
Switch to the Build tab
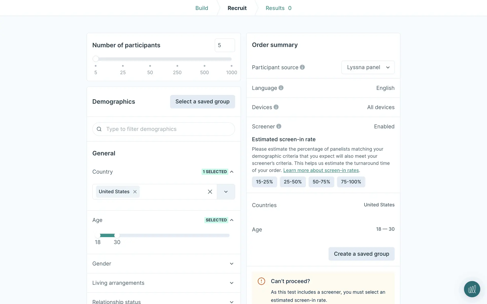(x=202, y=8)
